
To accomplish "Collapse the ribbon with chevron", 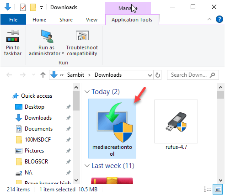I will pos(209,19).
